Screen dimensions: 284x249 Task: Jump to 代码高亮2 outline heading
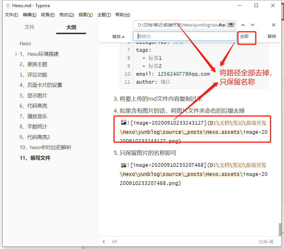click(35, 137)
